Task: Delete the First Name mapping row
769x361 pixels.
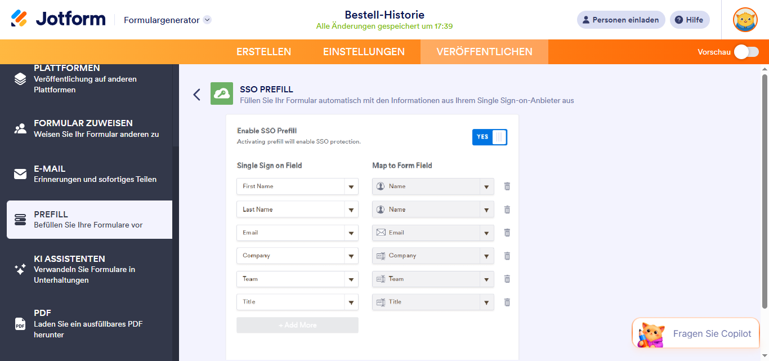Action: coord(507,186)
